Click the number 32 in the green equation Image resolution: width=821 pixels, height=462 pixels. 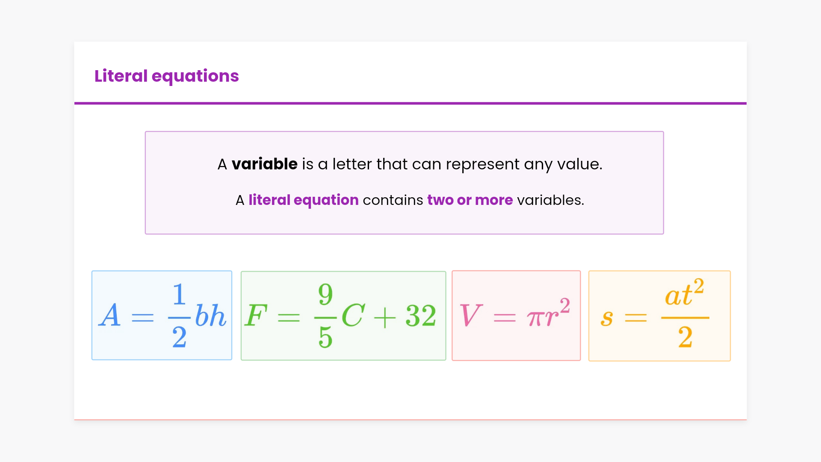click(x=421, y=316)
